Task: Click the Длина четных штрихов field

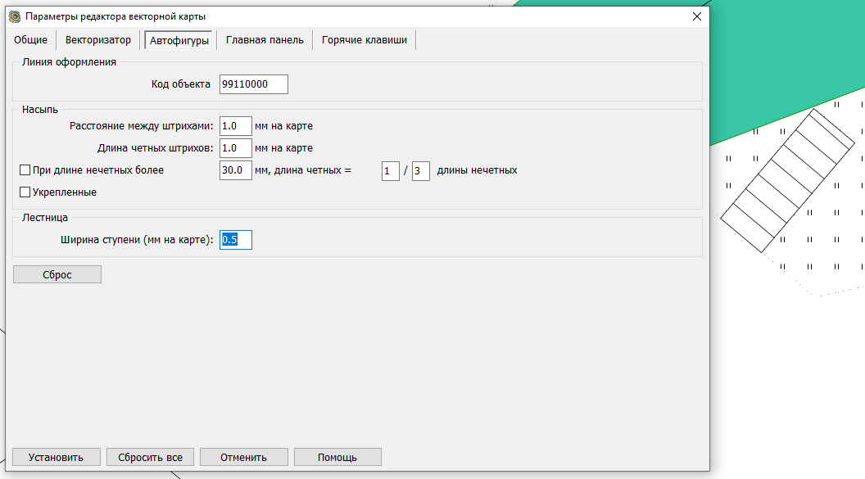Action: 236,148
